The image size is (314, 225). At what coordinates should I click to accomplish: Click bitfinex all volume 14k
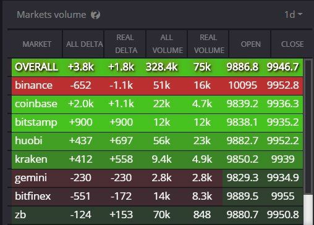pyautogui.click(x=162, y=196)
